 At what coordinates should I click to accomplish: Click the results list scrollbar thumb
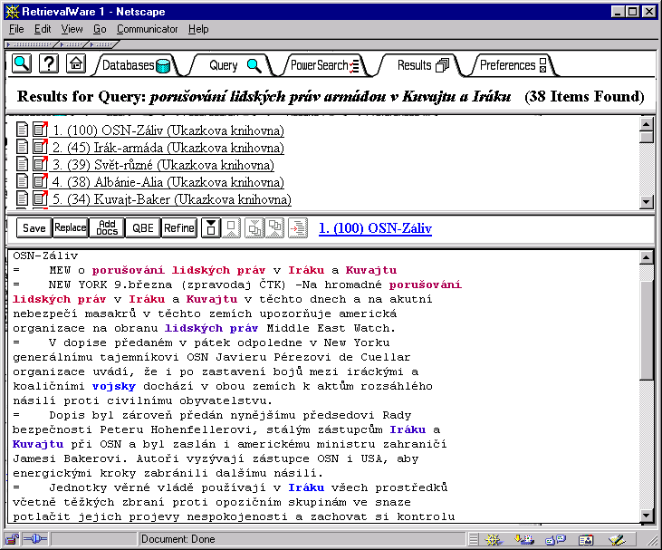point(647,138)
